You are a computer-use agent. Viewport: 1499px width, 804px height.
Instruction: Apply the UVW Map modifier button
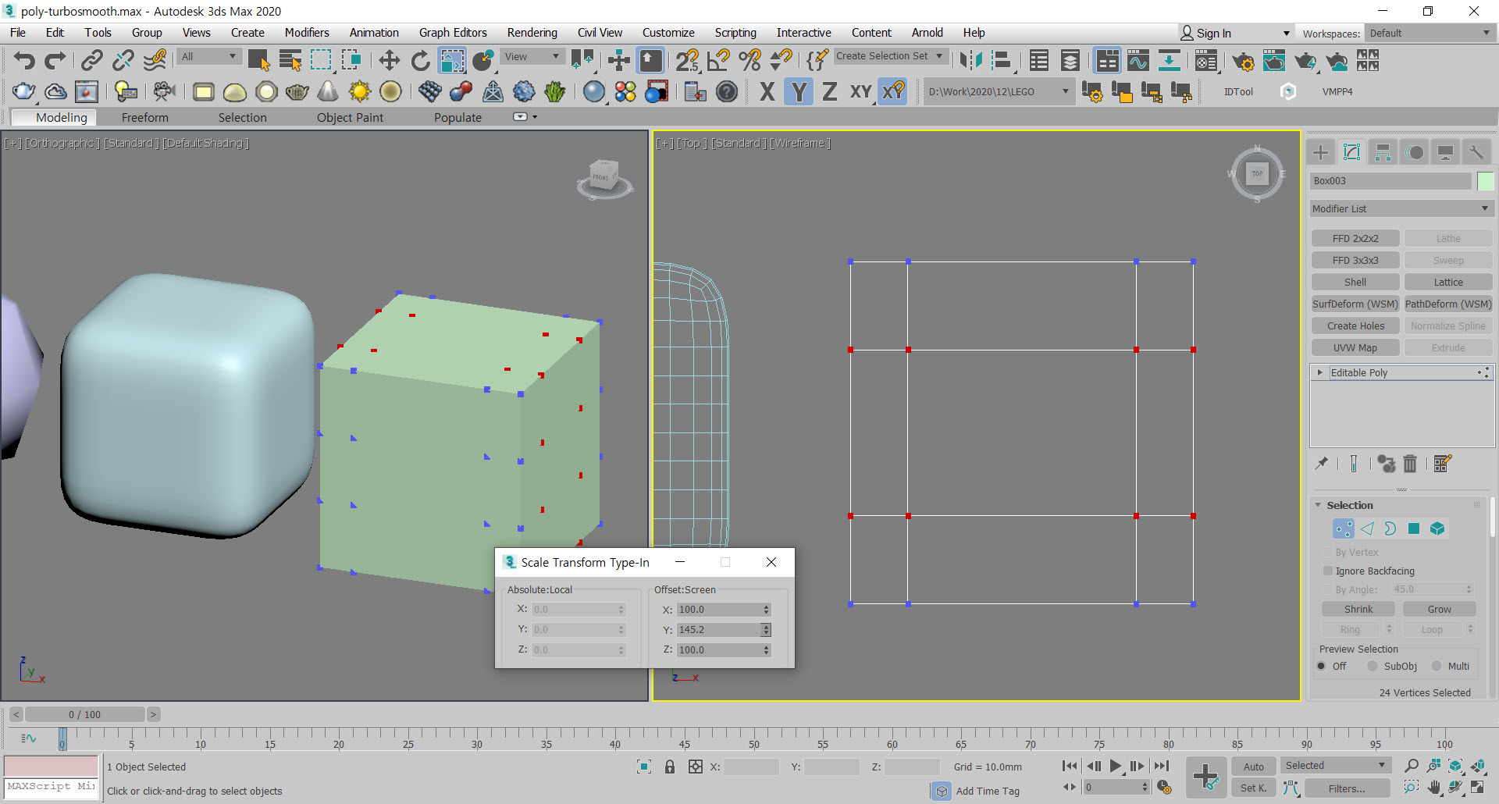tap(1355, 347)
